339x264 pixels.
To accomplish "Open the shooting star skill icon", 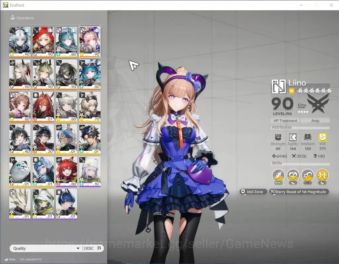I will click(308, 175).
